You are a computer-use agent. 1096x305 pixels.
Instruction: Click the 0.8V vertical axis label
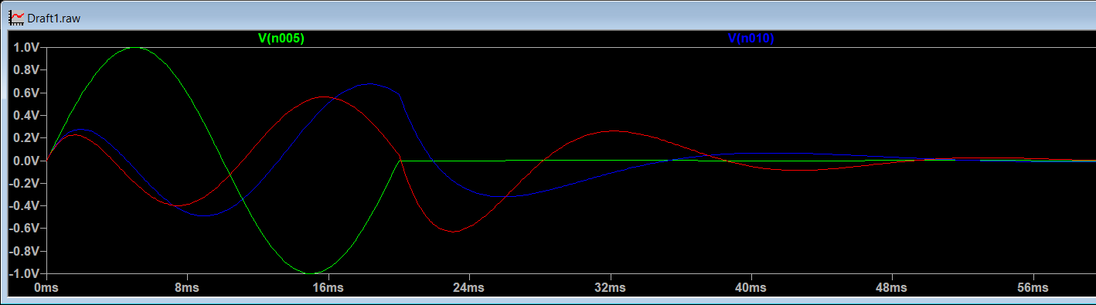26,69
